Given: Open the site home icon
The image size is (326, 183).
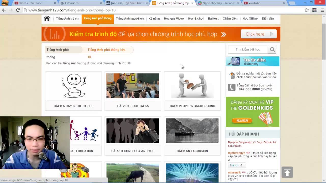Looking at the screenshot, I should pos(47,19).
